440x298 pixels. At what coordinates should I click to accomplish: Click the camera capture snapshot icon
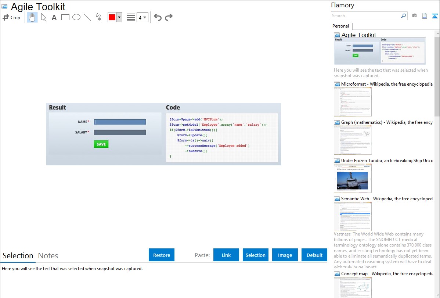[x=414, y=16]
